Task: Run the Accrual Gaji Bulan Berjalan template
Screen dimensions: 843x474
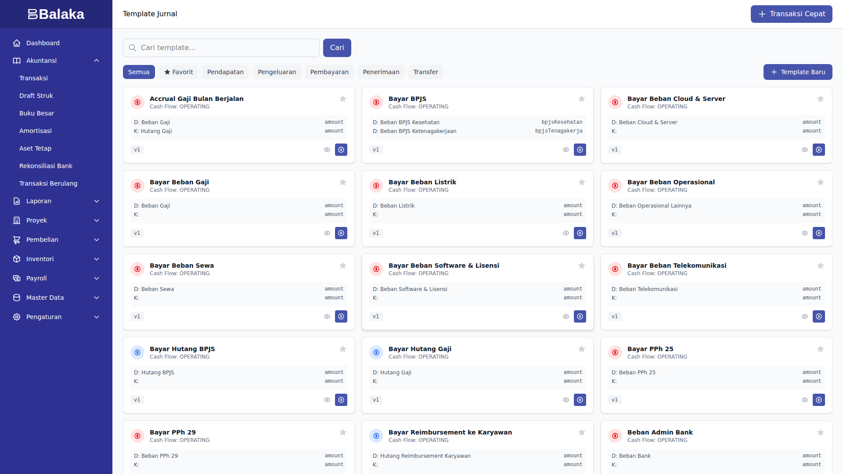Action: coord(341,150)
